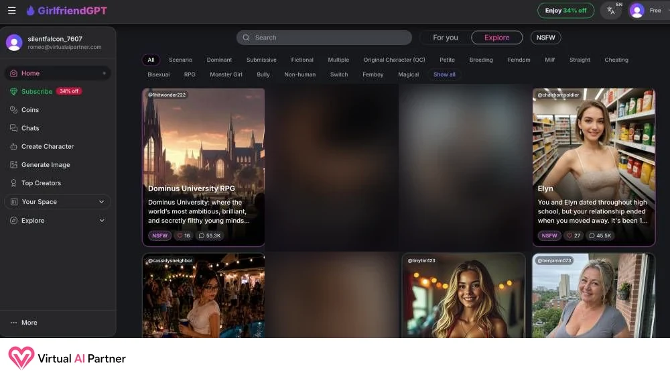Click the Your Space icon
The image size is (670, 379).
point(13,202)
